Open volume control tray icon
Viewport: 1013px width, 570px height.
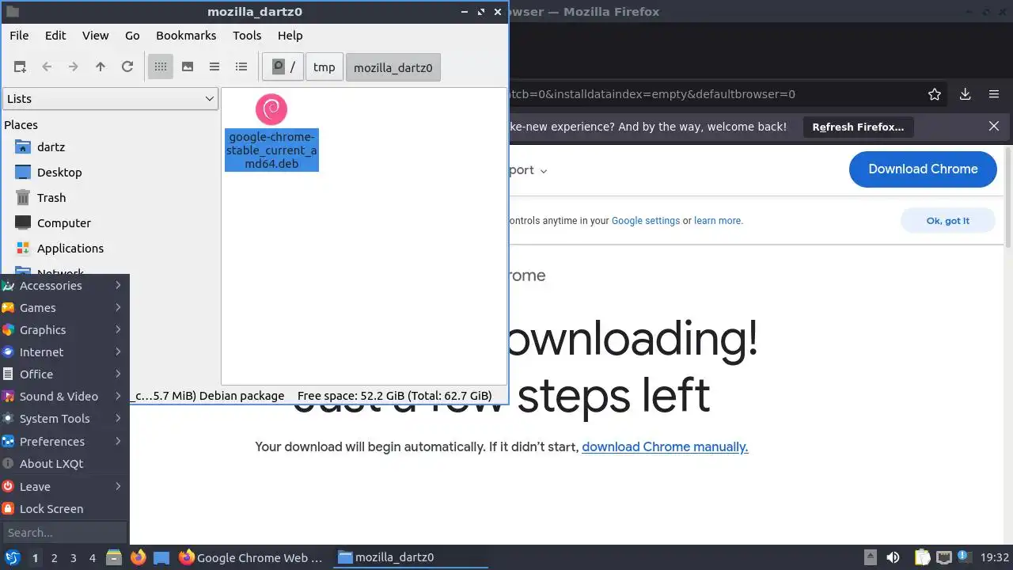(x=893, y=557)
